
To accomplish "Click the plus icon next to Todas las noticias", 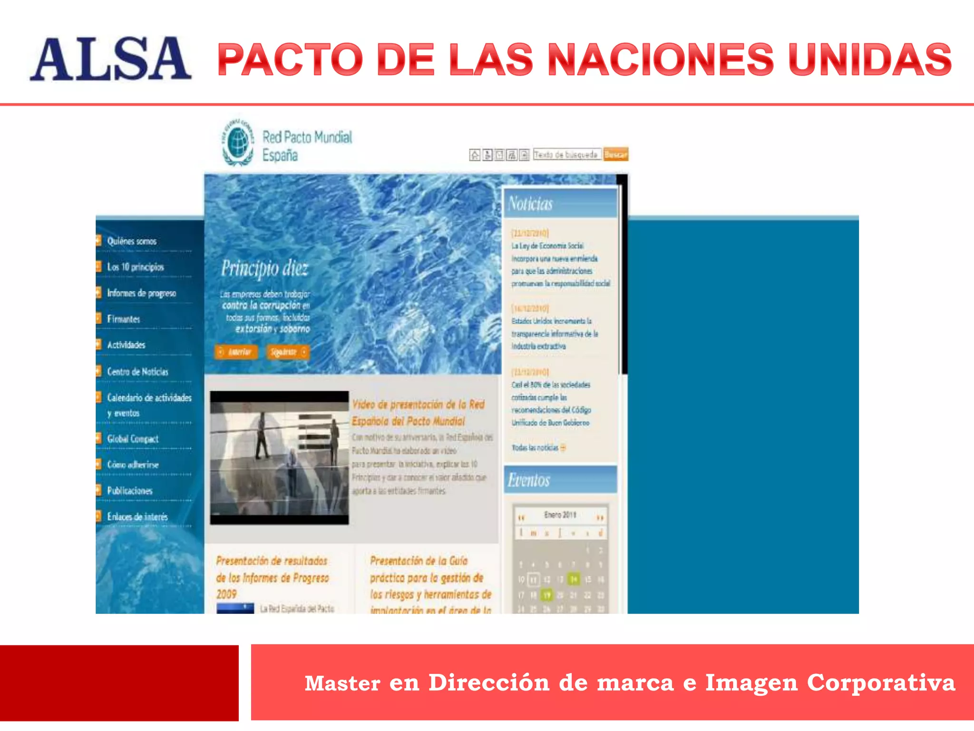I will [563, 447].
